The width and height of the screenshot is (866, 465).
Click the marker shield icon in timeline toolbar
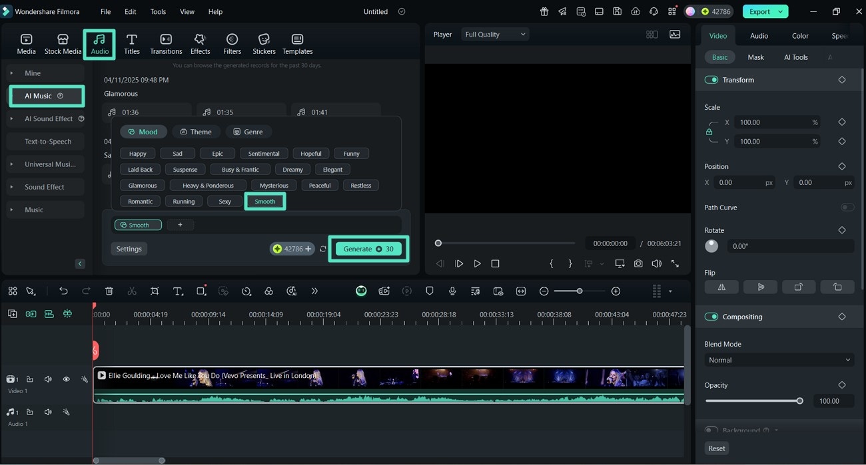click(430, 291)
